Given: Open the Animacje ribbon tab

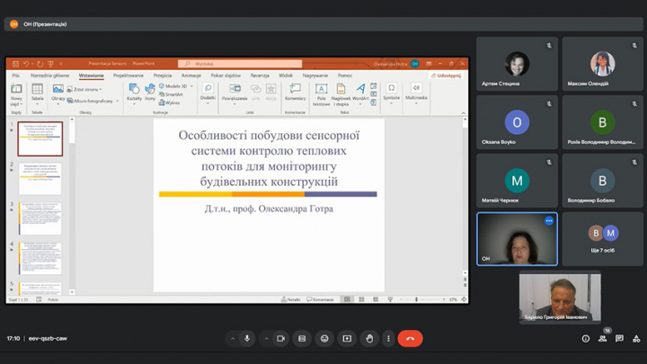Looking at the screenshot, I should tap(191, 75).
